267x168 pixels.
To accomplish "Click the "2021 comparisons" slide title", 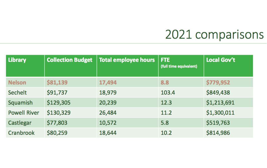I will [x=214, y=34].
